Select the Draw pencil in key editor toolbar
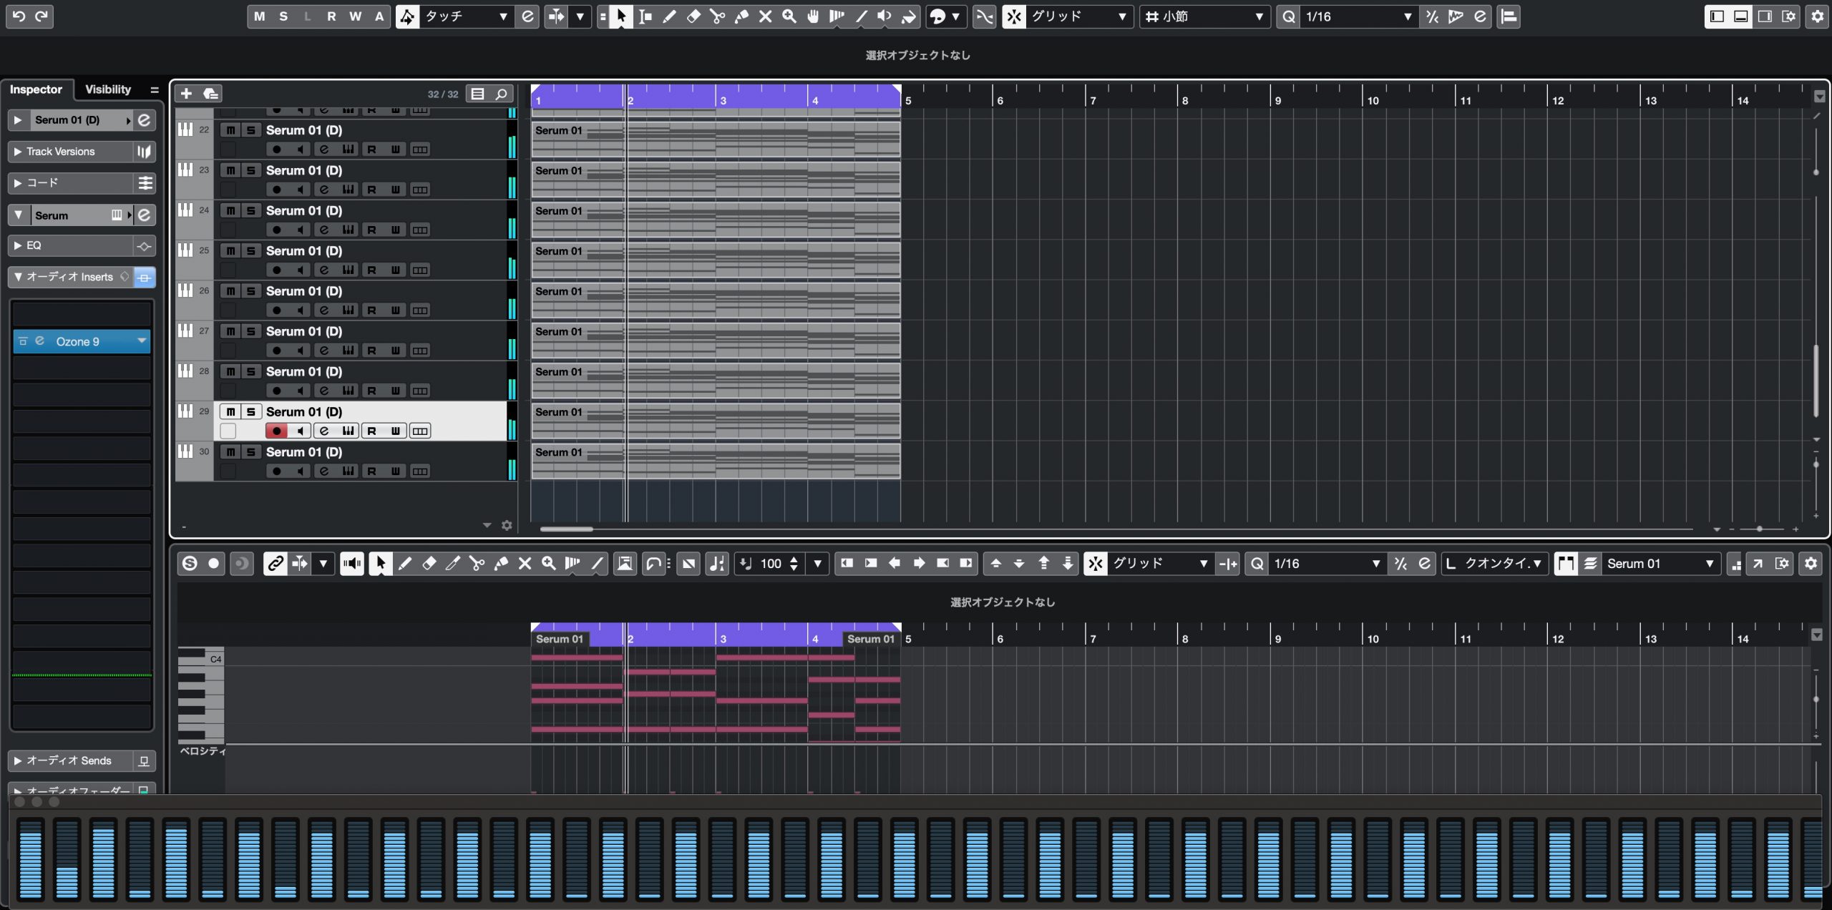Screen dimensions: 1832x910 pyautogui.click(x=404, y=564)
